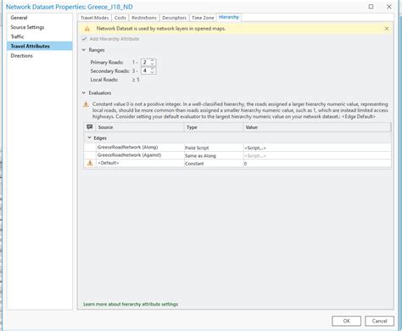Click the Value column header
402x331 pixels.
(x=317, y=127)
